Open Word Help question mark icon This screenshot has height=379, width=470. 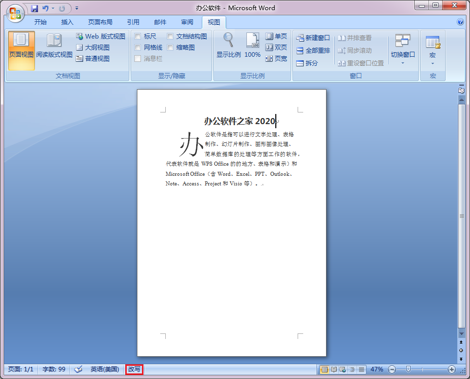(460, 22)
